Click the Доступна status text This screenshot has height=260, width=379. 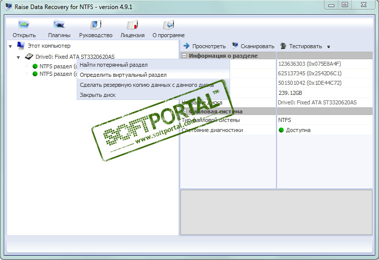[298, 130]
